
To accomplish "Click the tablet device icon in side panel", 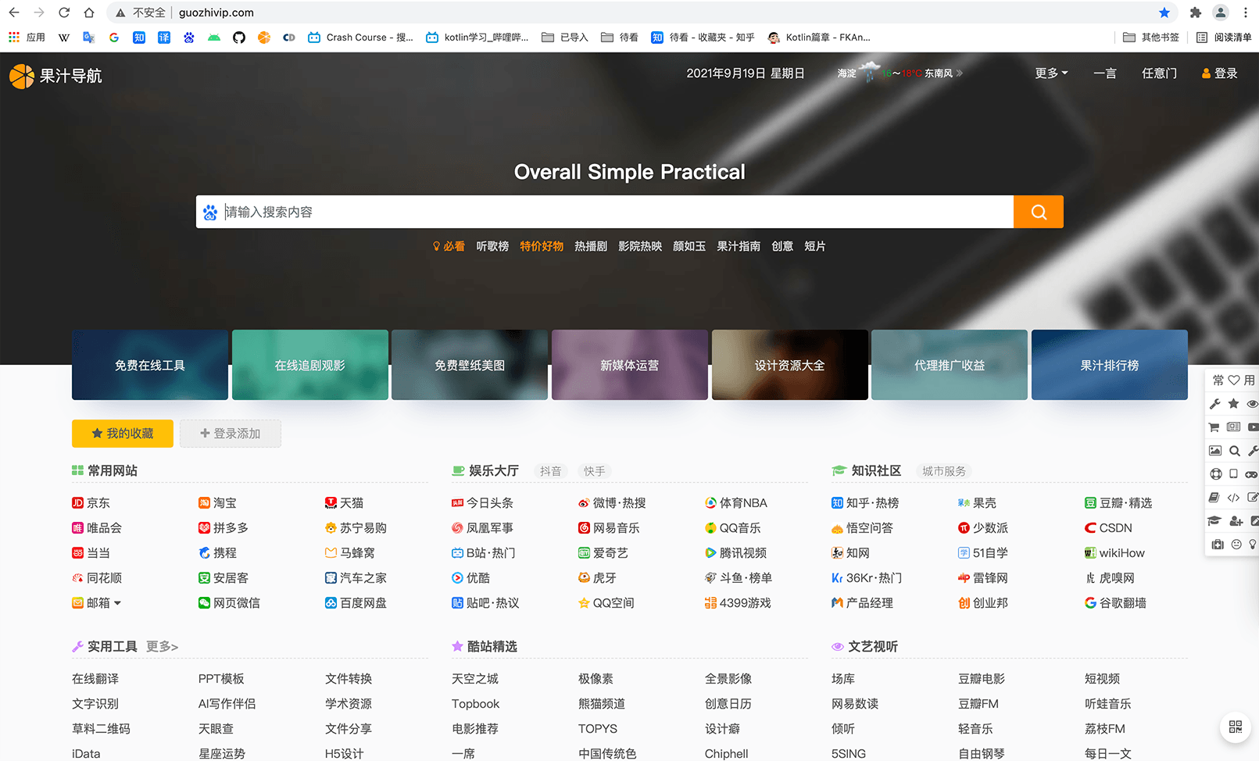I will [x=1233, y=473].
